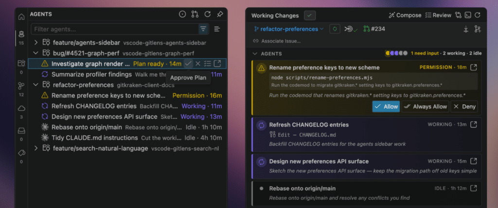The width and height of the screenshot is (498, 208).
Task: Expand the feature/agents-sidebar group
Action: point(36,42)
